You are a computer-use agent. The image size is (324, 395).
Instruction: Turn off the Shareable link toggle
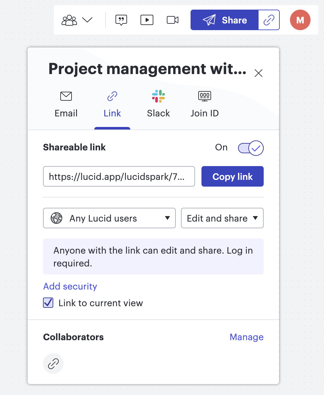click(x=251, y=148)
